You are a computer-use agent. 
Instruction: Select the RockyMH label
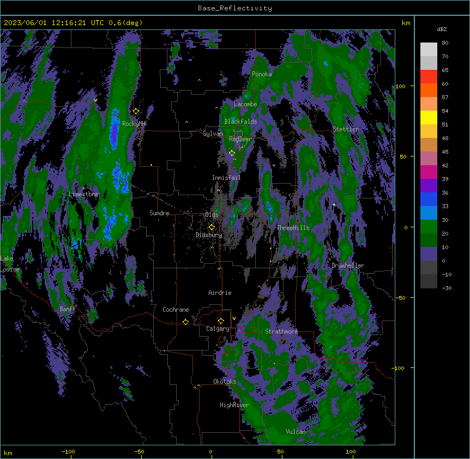134,124
